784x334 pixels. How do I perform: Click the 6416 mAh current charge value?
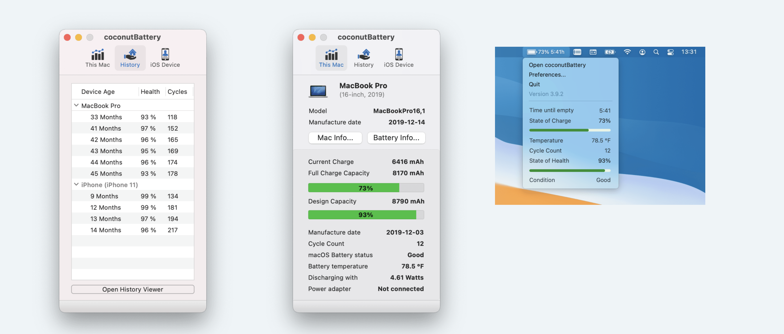click(x=408, y=162)
